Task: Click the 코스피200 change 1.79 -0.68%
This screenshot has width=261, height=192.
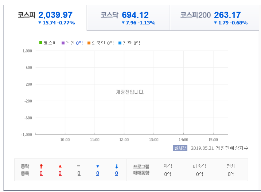Action: 231,23
